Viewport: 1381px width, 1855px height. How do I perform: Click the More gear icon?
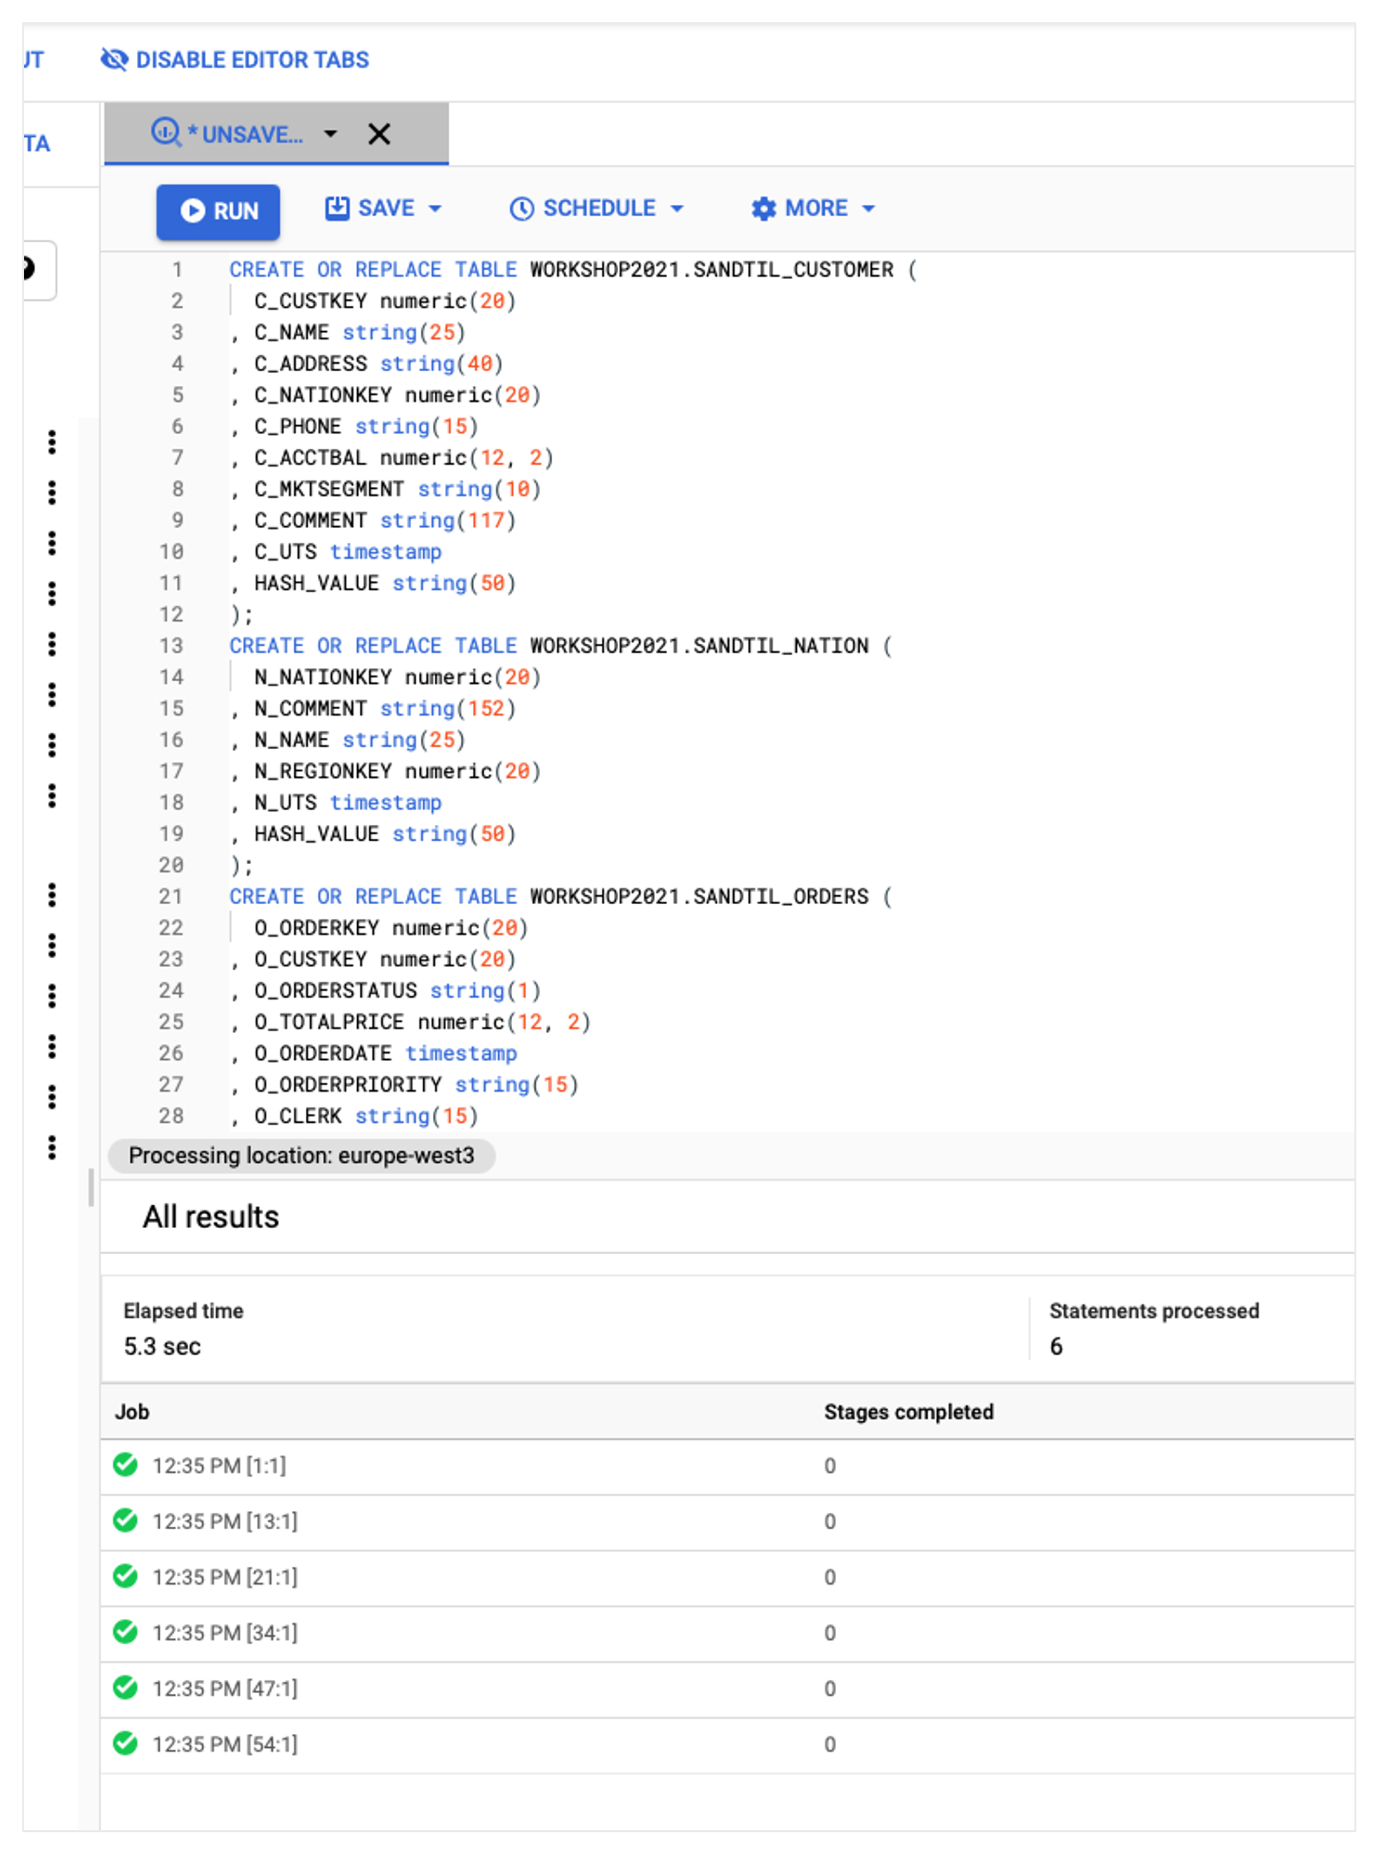[763, 209]
